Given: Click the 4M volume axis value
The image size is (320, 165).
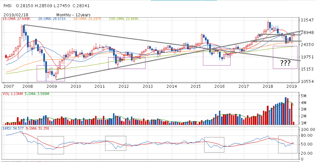Looking at the screenshot, I should [x=303, y=103].
